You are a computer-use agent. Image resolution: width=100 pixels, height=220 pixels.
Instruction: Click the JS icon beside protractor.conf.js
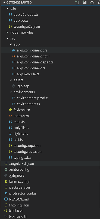point(6,193)
